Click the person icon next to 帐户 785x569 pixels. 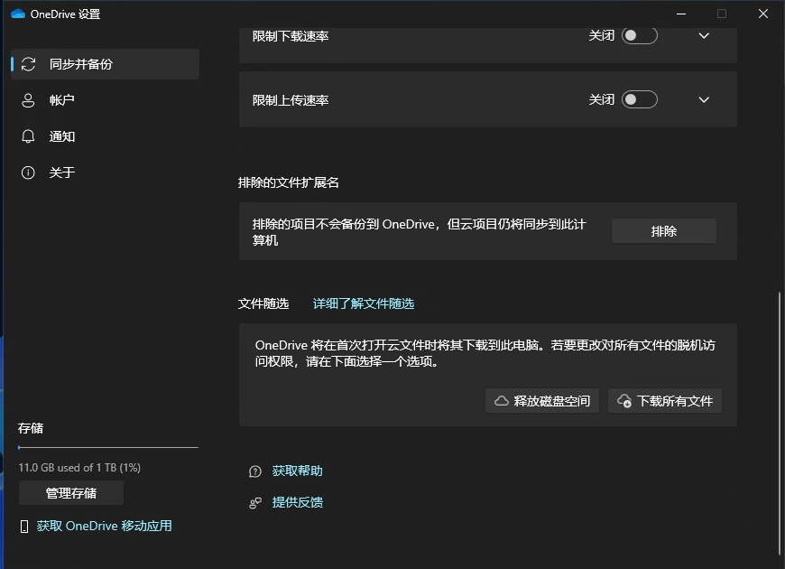tap(28, 100)
